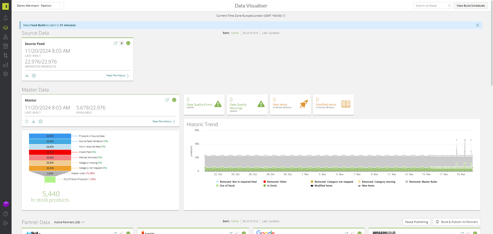
Task: Open notifications bell in sidebar
Action: pos(5,18)
